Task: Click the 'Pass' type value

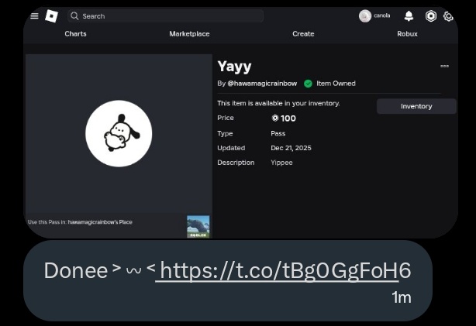Action: coord(278,133)
